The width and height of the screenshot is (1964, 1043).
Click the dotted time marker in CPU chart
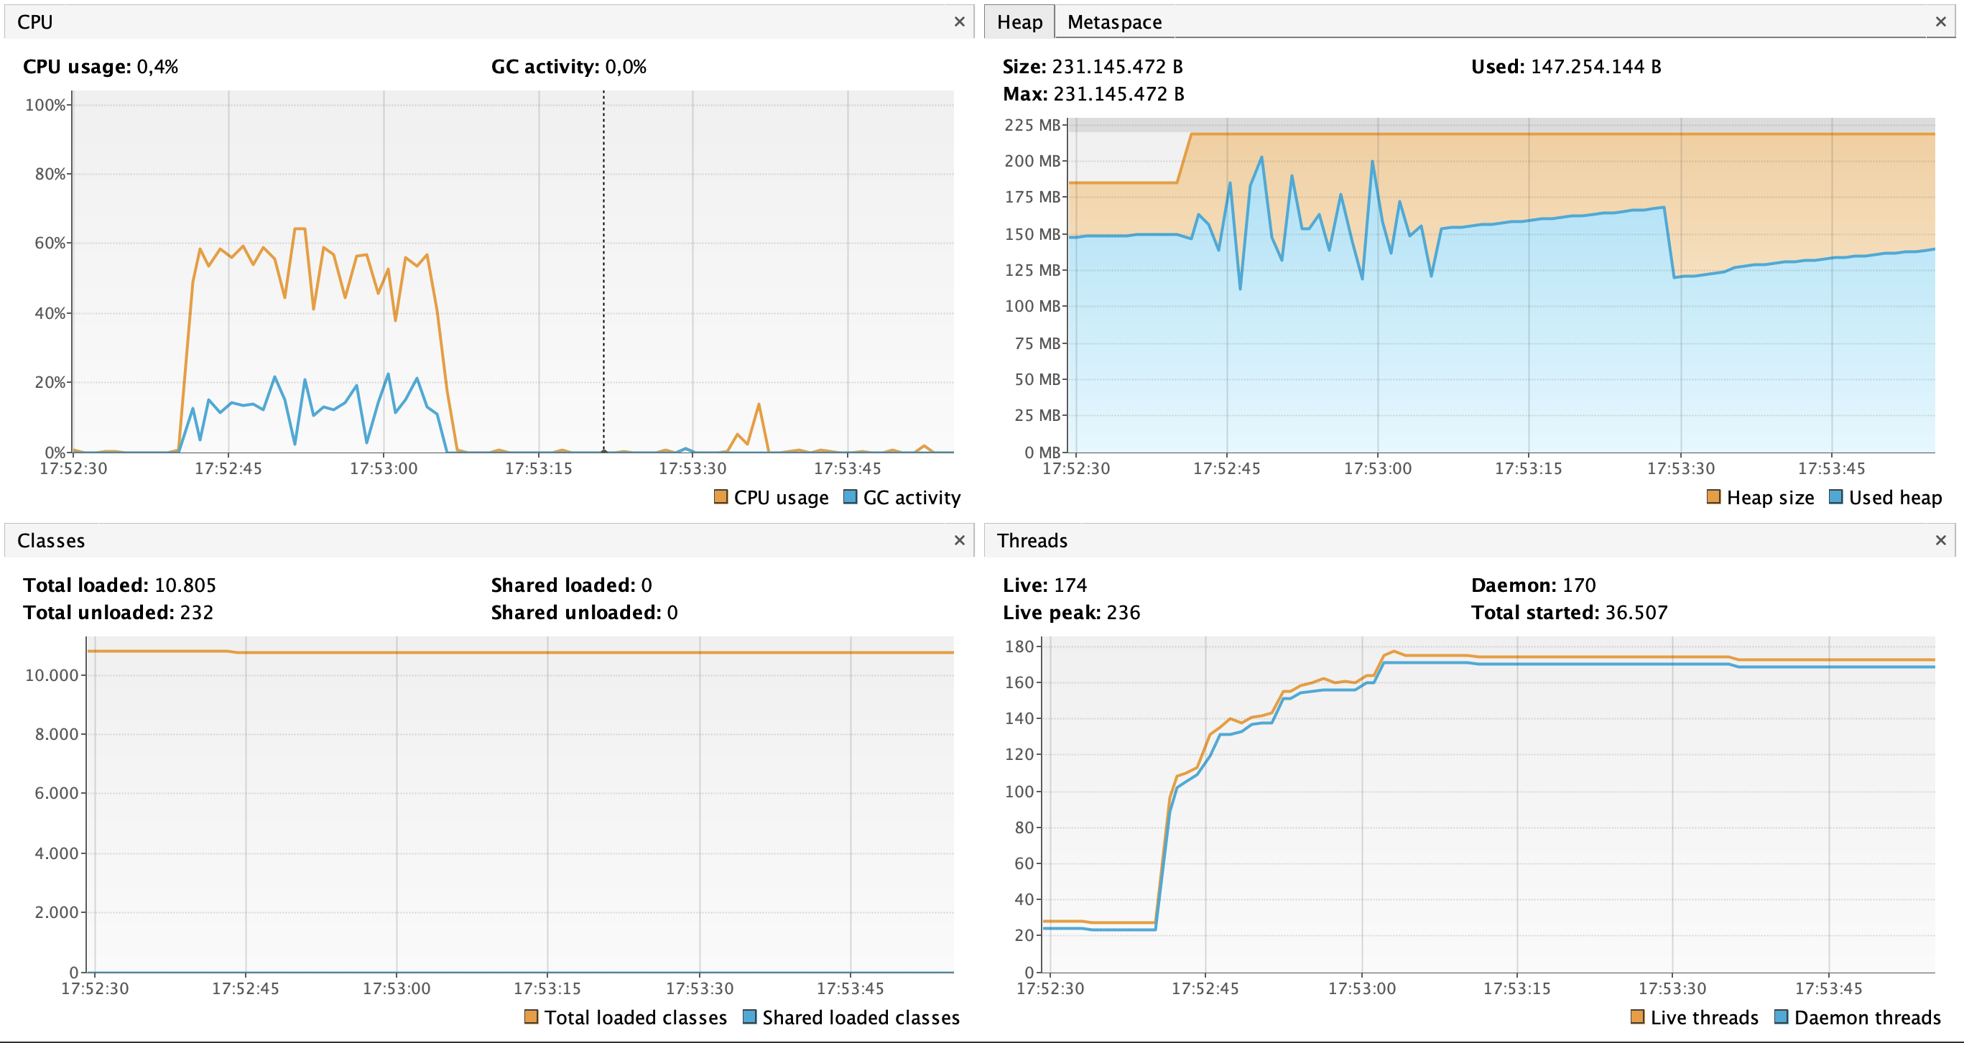pyautogui.click(x=604, y=272)
